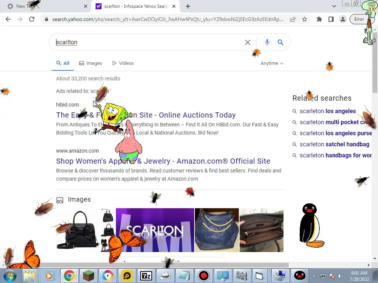The image size is (378, 283).
Task: Open the blue handbag image thumbnail
Action: point(217,230)
